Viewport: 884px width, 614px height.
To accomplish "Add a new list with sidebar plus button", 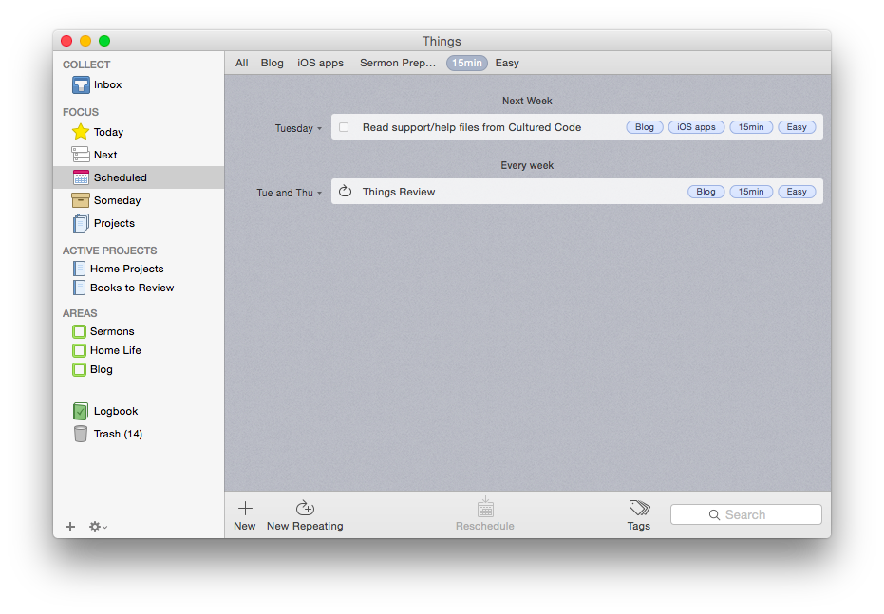I will (70, 527).
